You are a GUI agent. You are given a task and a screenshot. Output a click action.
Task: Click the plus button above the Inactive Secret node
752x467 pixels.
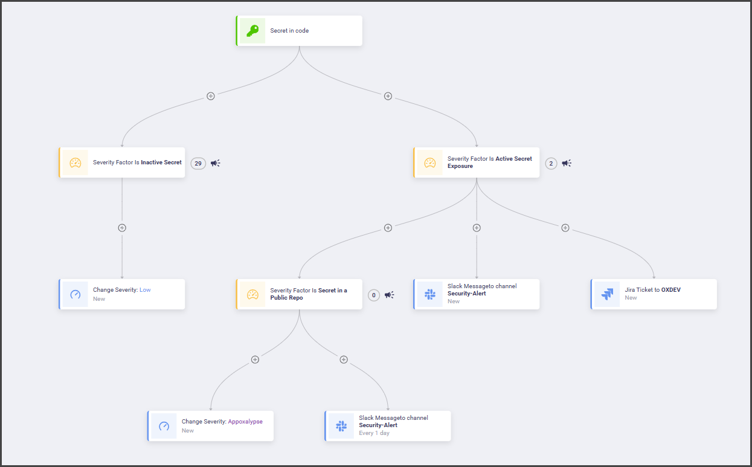tap(211, 96)
